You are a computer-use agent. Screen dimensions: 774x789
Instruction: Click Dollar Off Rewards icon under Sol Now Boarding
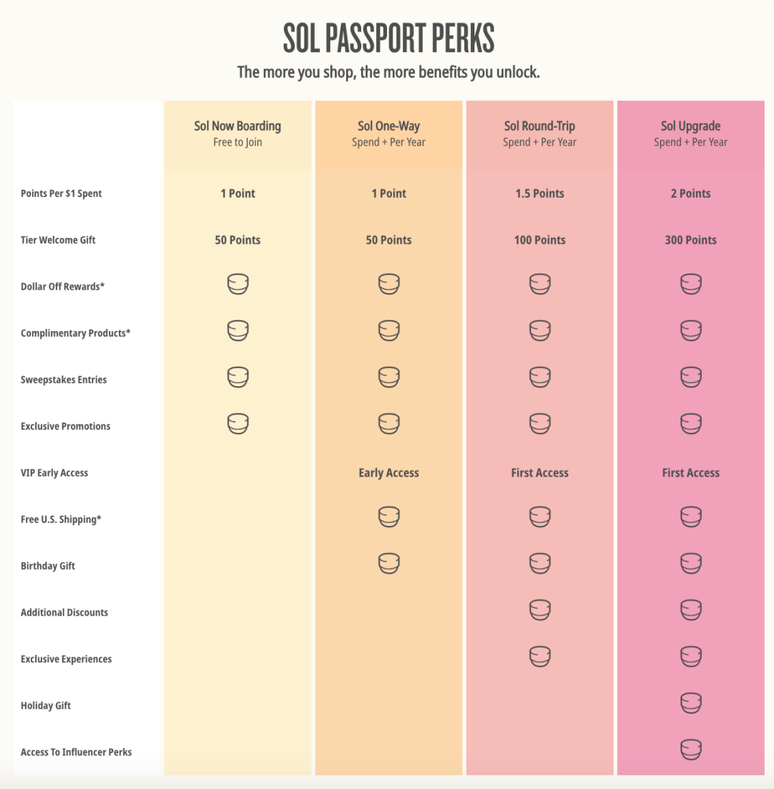(237, 284)
